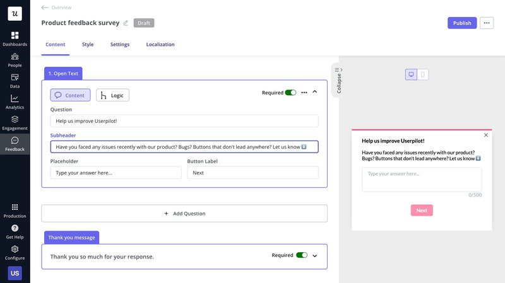
Task: Open Configure settings in sidebar
Action: click(15, 253)
